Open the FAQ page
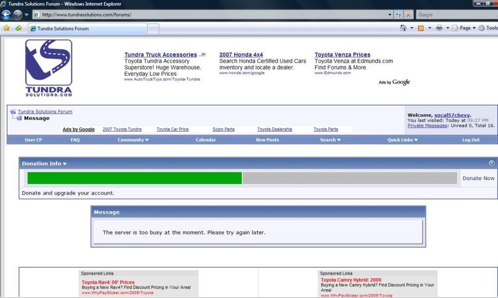 click(x=75, y=140)
